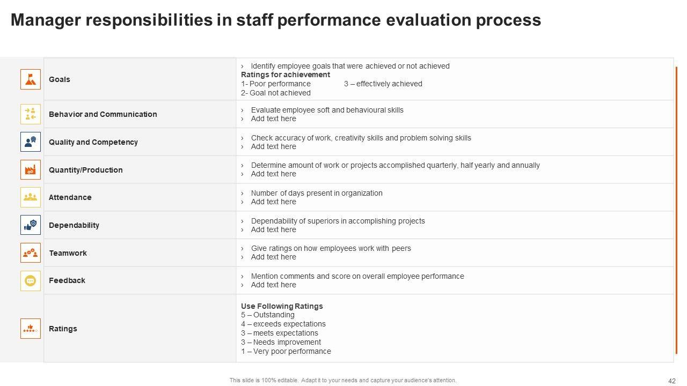Click the Teamwork gears-and-people icon
The height and width of the screenshot is (386, 687).
(31, 253)
